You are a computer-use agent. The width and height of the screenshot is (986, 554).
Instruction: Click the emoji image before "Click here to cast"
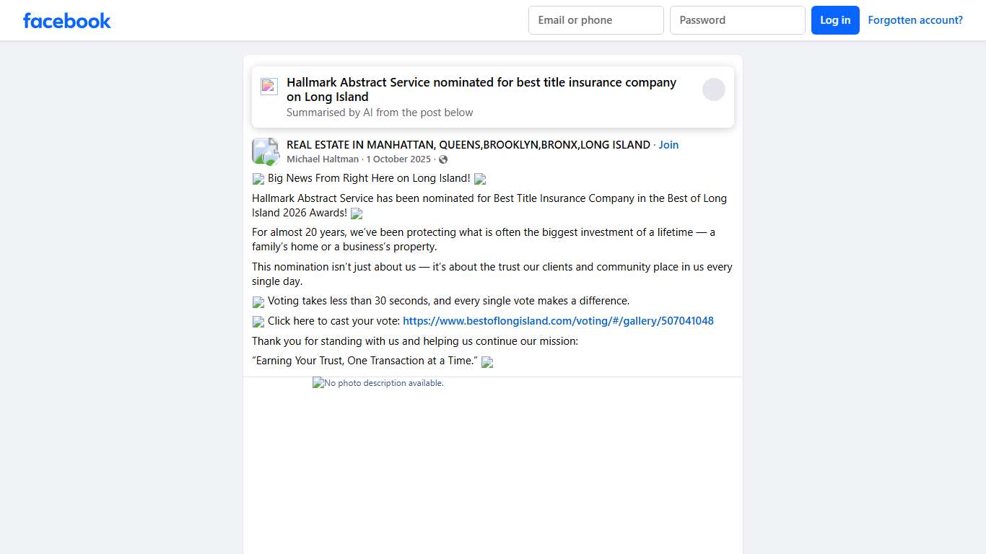point(258,322)
